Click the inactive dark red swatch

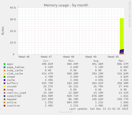(5, 106)
